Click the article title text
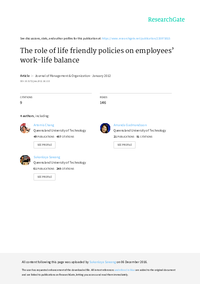200x284 pixels. pos(97,55)
